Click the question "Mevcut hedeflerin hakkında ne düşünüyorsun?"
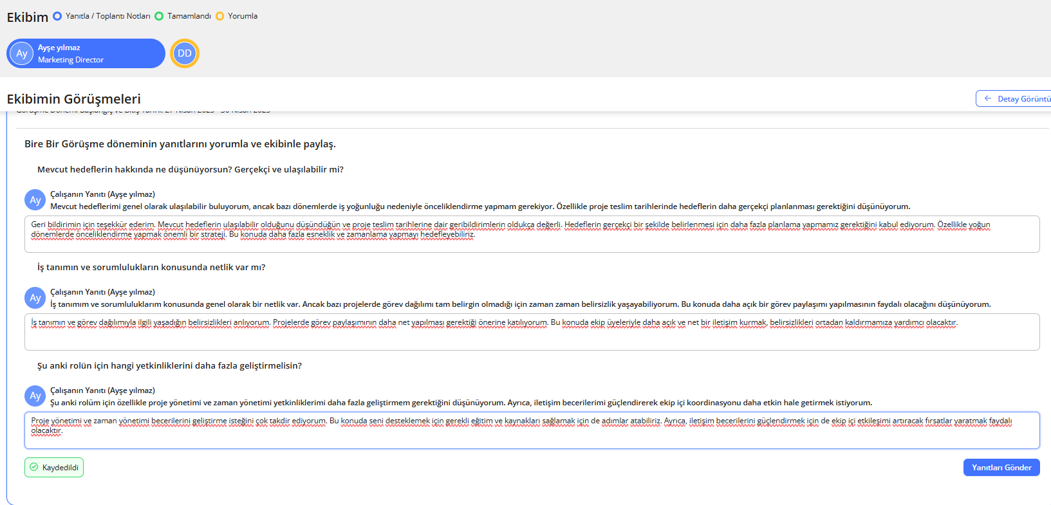This screenshot has height=505, width=1051. coord(191,169)
